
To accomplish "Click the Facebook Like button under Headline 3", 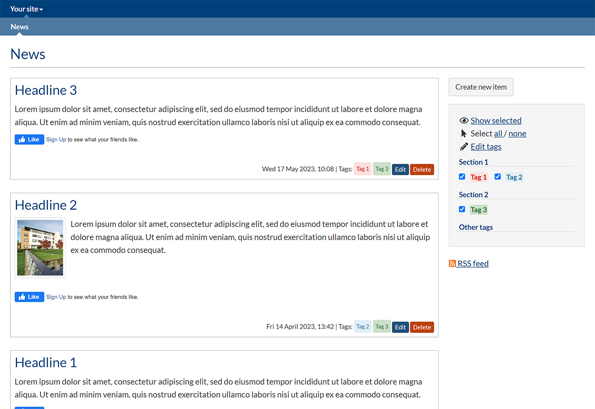I will (29, 139).
